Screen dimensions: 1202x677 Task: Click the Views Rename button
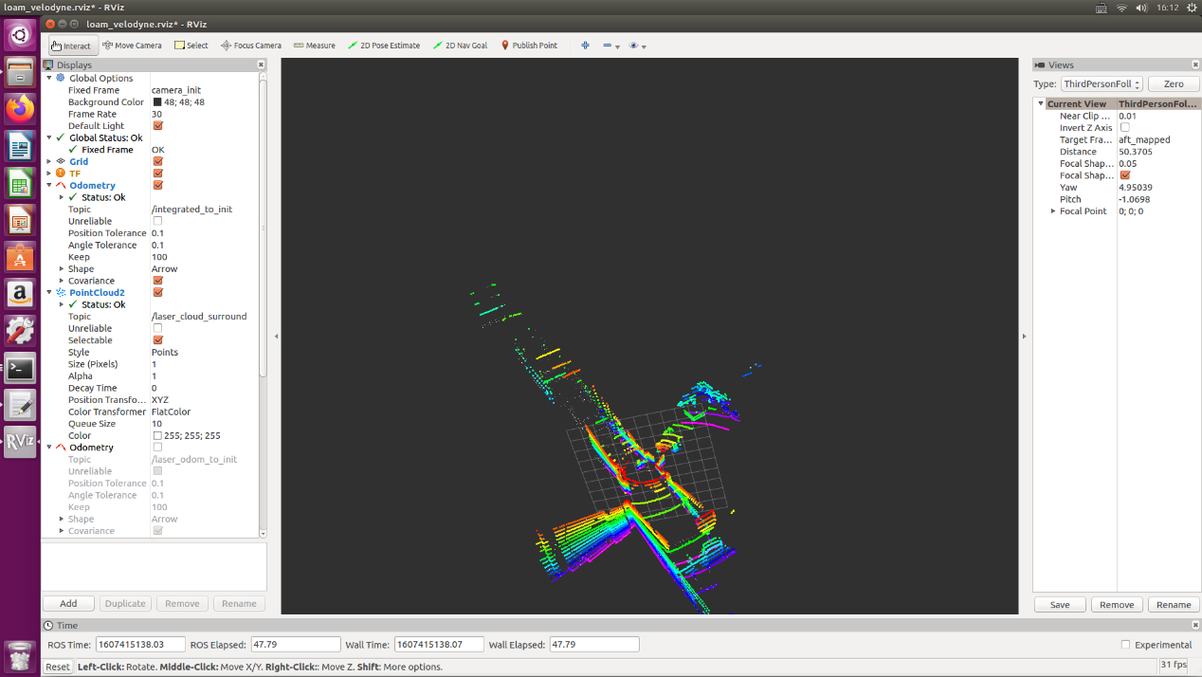(x=1174, y=604)
